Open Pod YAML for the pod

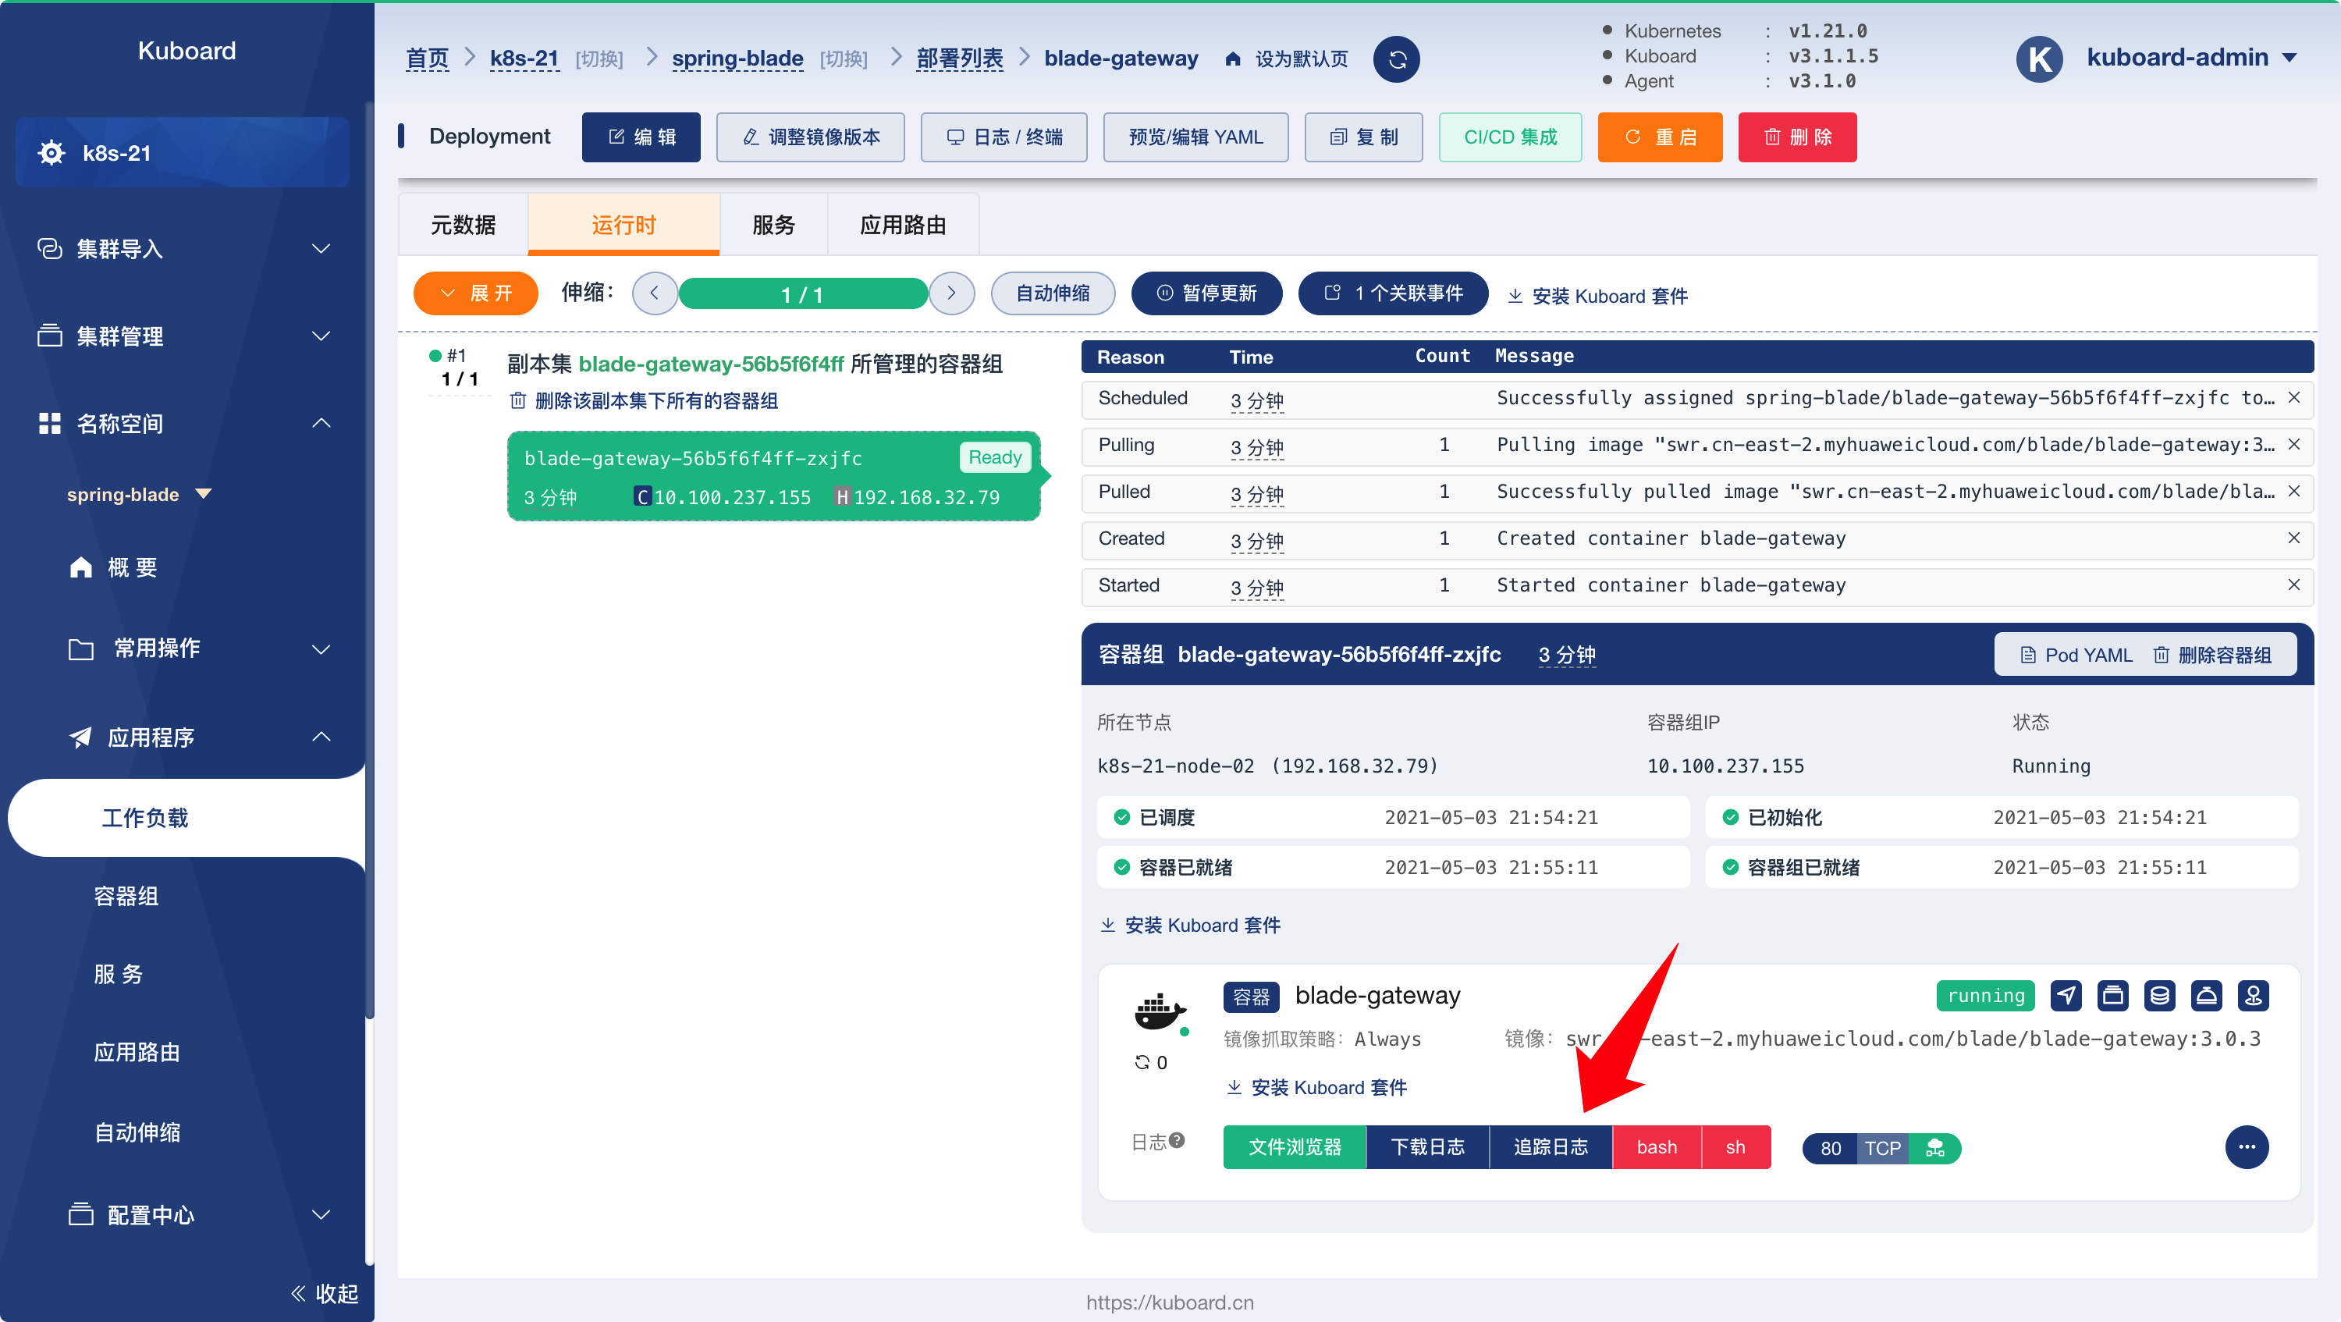click(x=2076, y=655)
